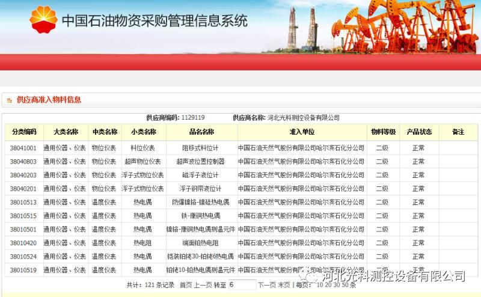Click the 首页 first page link
This screenshot has width=481, height=297.
[186, 285]
